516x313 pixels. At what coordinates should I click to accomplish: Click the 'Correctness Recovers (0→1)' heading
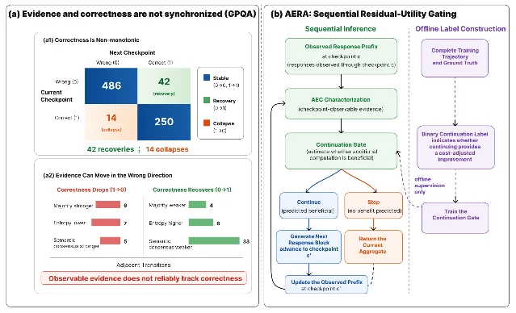192,190
